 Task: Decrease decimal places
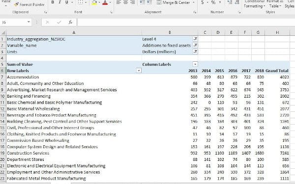[x=237, y=2]
